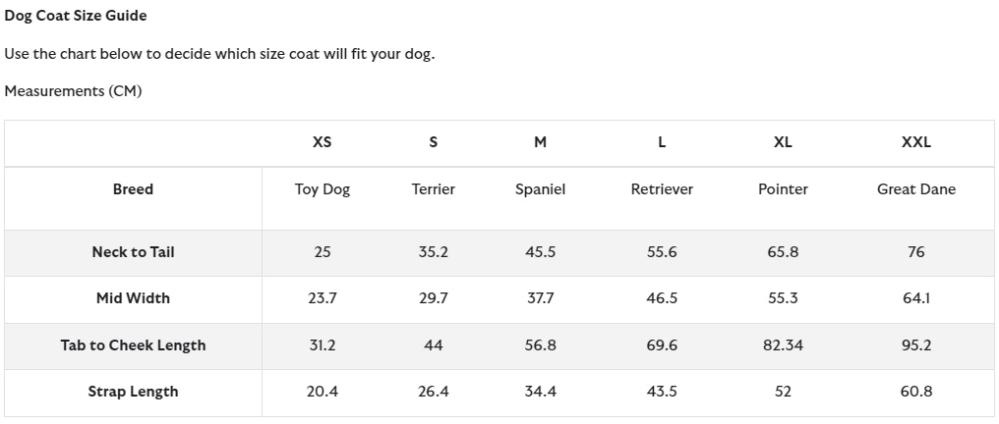999x424 pixels.
Task: Select the 35.2 neck to tail value
Action: (x=433, y=252)
